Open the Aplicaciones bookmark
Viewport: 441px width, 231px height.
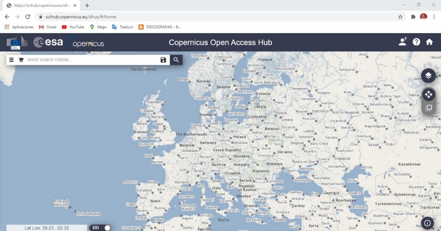pyautogui.click(x=19, y=27)
